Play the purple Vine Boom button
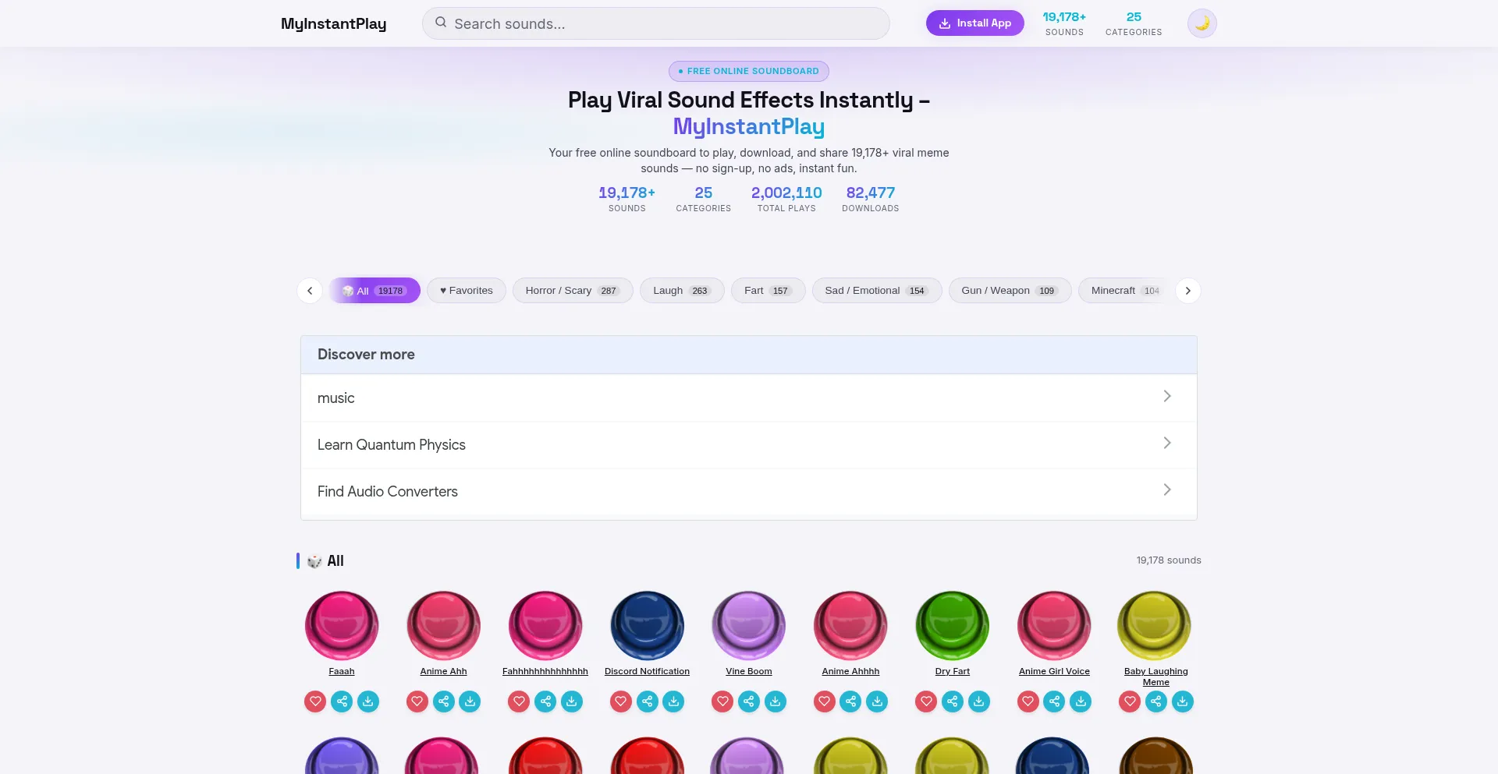This screenshot has height=774, width=1498. pos(749,626)
